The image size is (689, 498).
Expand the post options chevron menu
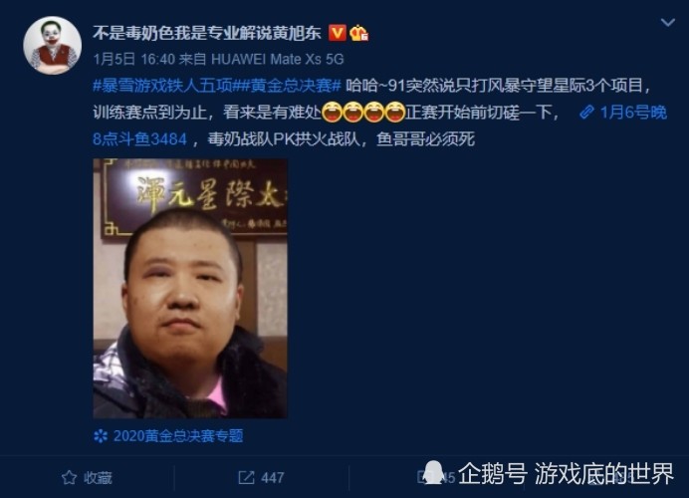(x=668, y=22)
